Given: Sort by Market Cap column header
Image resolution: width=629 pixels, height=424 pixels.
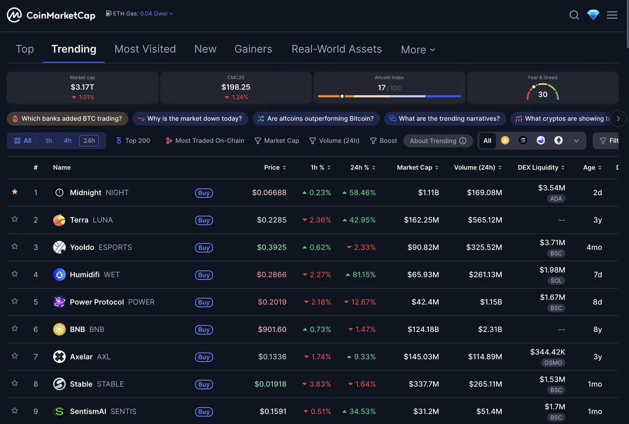Looking at the screenshot, I should click(x=418, y=167).
